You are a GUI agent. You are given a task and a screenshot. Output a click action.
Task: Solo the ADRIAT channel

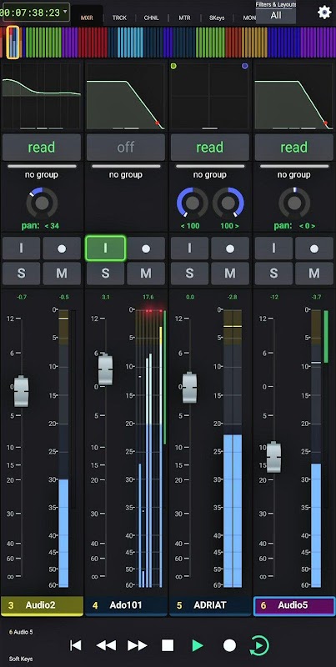pyautogui.click(x=190, y=273)
